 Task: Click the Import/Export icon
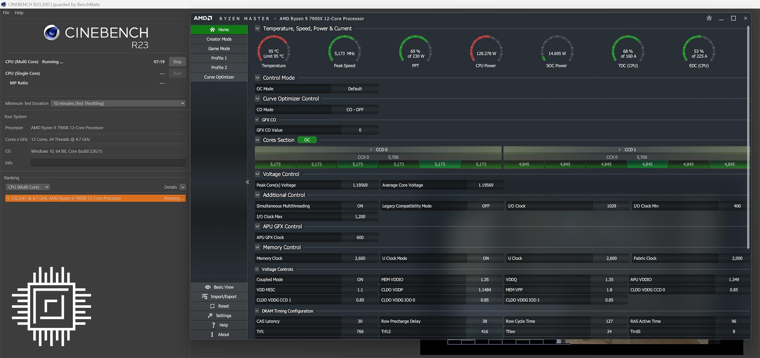(205, 297)
